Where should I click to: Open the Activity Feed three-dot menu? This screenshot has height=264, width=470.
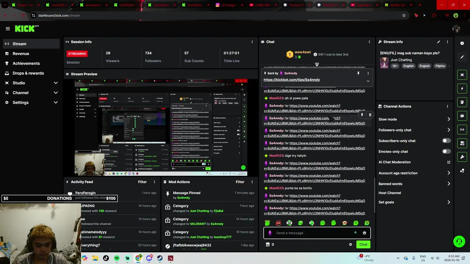click(x=154, y=182)
